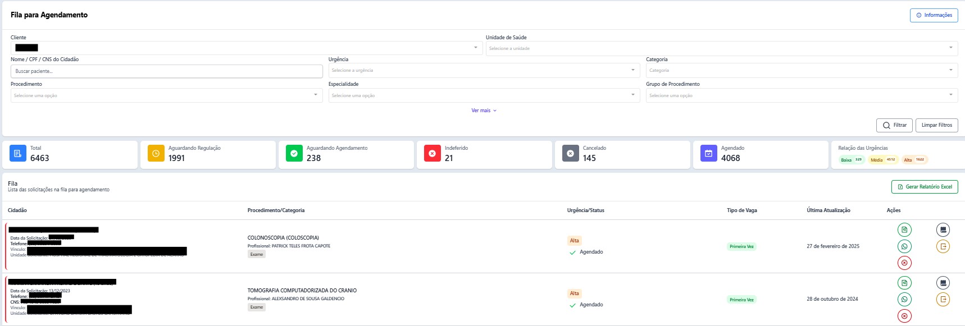
Task: Click the Alta tag in Colonoscopia row
Action: point(574,241)
